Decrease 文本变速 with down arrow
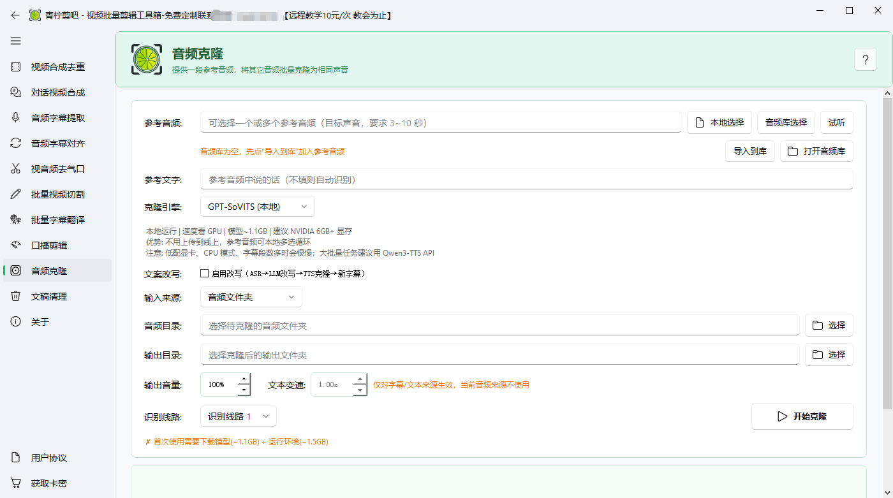This screenshot has width=893, height=498. (360, 390)
